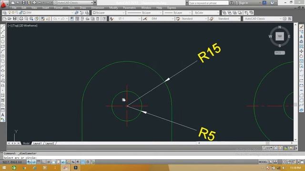
Task: Select the Line tool in Draw toolbar
Action: point(3,27)
